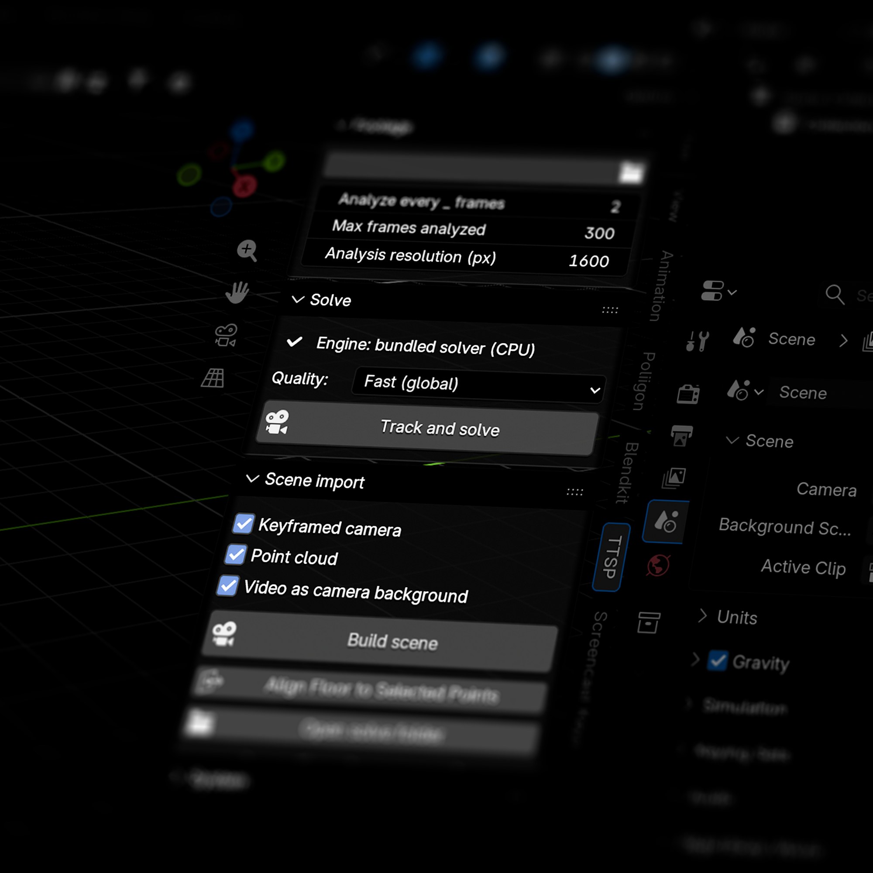Screen dimensions: 873x873
Task: Click the red X axis gizmo ball
Action: pyautogui.click(x=244, y=186)
